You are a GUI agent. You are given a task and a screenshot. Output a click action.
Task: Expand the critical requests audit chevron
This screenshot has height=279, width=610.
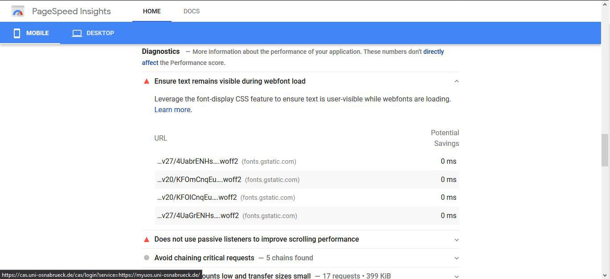click(x=456, y=258)
